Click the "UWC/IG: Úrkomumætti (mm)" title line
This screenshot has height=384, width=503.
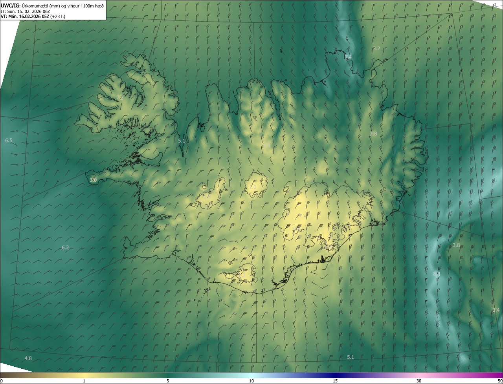52,5
